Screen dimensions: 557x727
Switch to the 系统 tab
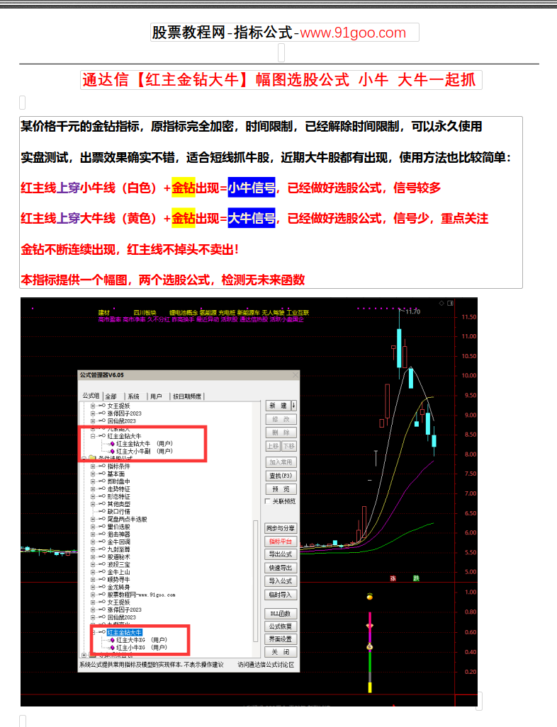[134, 396]
